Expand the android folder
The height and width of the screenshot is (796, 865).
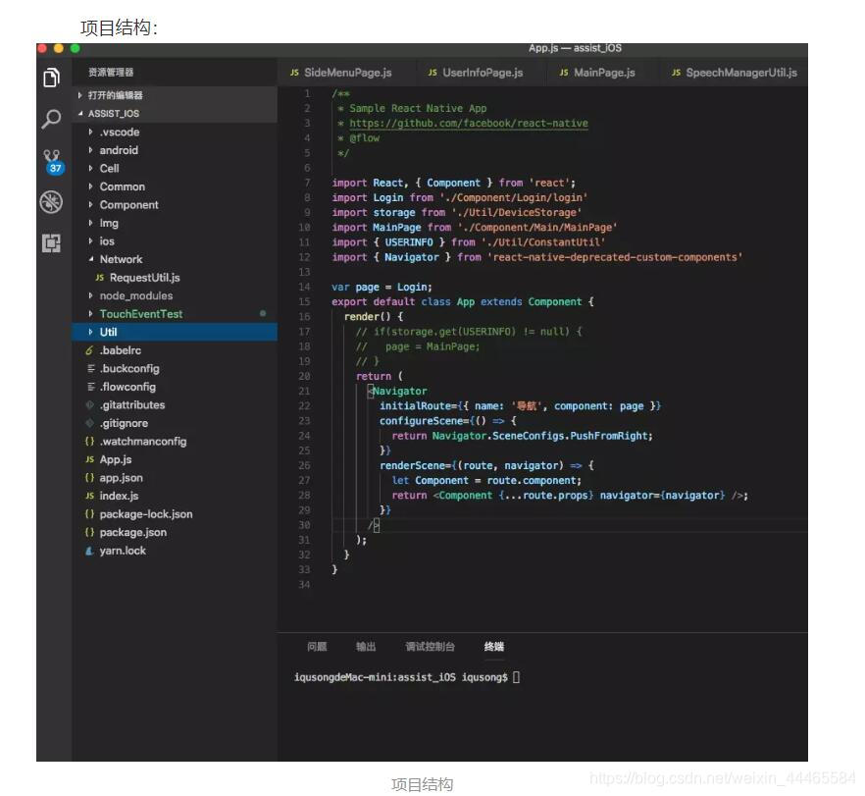tap(91, 150)
